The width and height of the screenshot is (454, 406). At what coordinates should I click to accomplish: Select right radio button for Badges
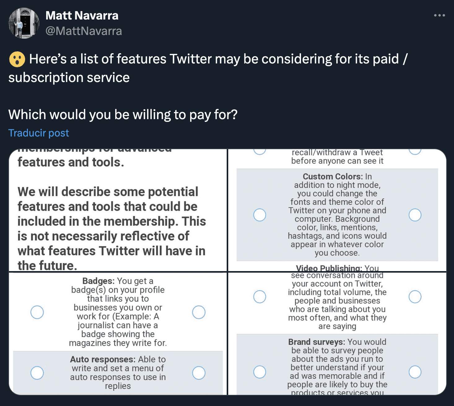[x=199, y=312]
